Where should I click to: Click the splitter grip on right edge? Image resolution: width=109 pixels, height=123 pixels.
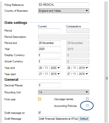(x=107, y=78)
